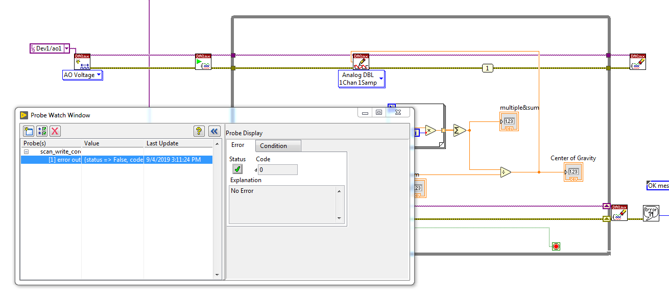Click the 9/4/2019 3:11:24 PM timestamp cell
The width and height of the screenshot is (669, 300).
178,160
